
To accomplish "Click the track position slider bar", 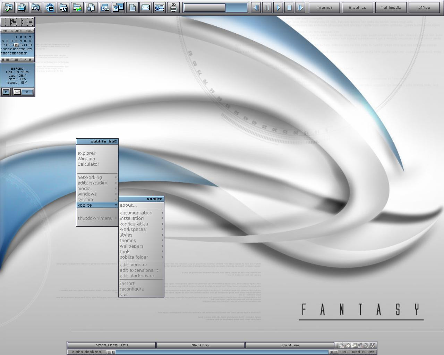I will 215,7.
